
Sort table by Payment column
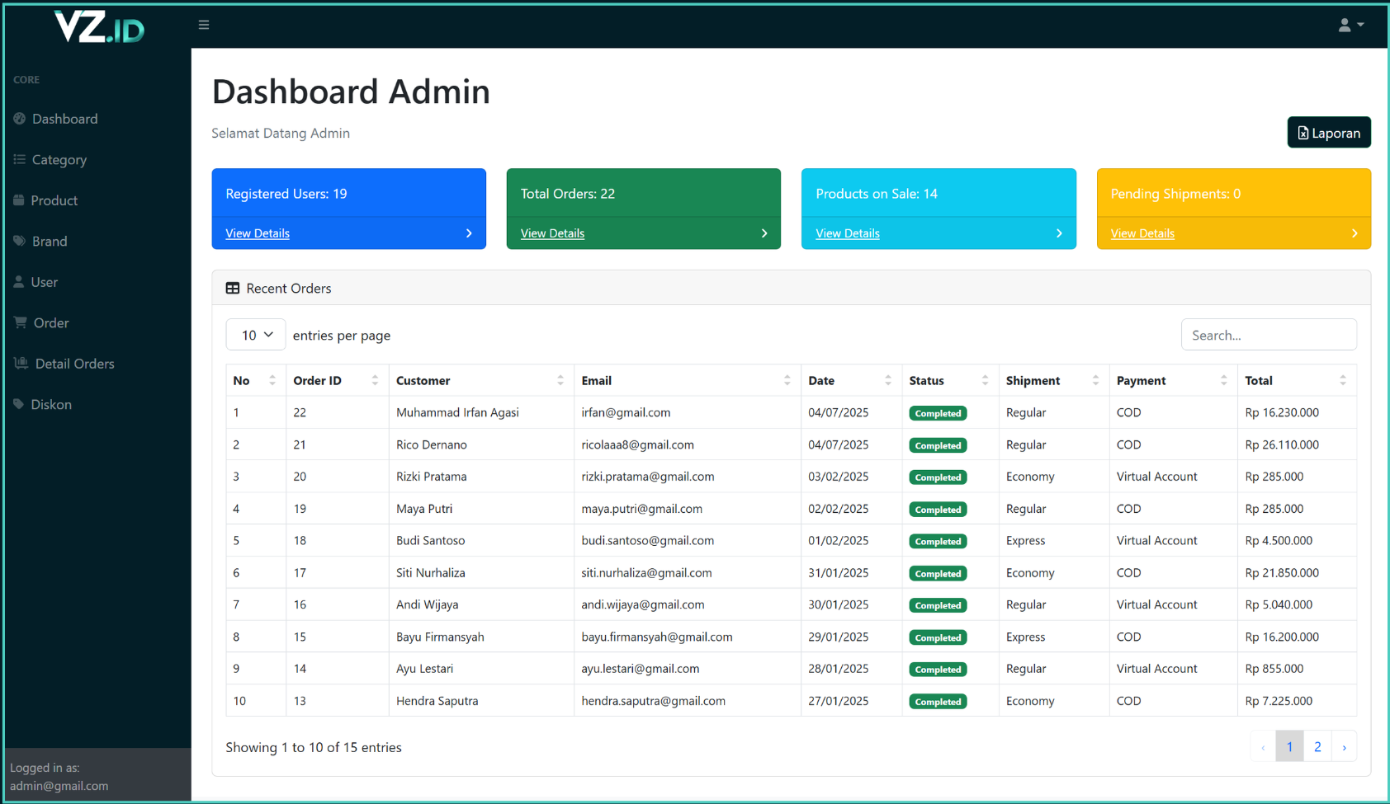[1173, 380]
